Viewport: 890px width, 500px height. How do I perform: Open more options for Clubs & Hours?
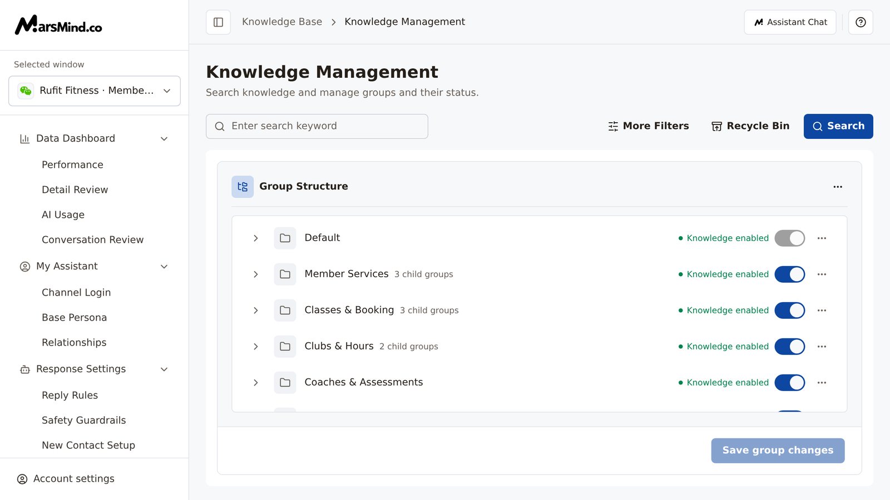click(x=822, y=347)
